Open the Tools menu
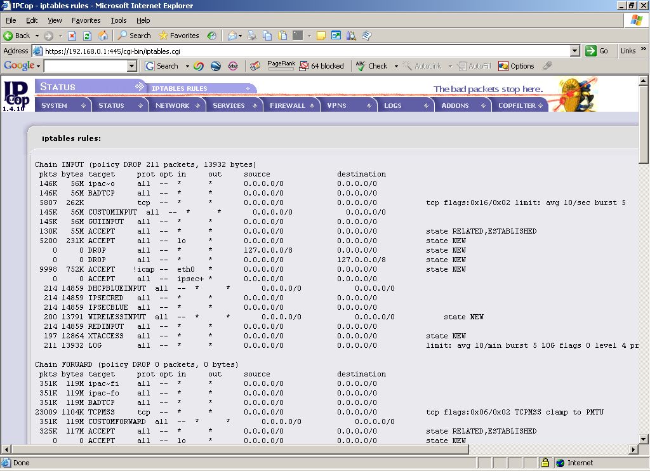The image size is (650, 471). pyautogui.click(x=119, y=20)
